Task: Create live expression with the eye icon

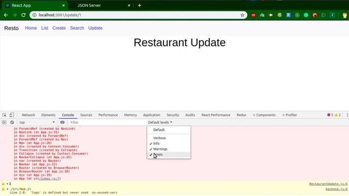Action: (x=62, y=122)
